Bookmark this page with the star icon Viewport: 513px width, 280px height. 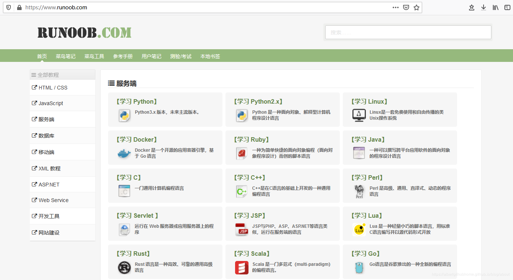coord(417,7)
